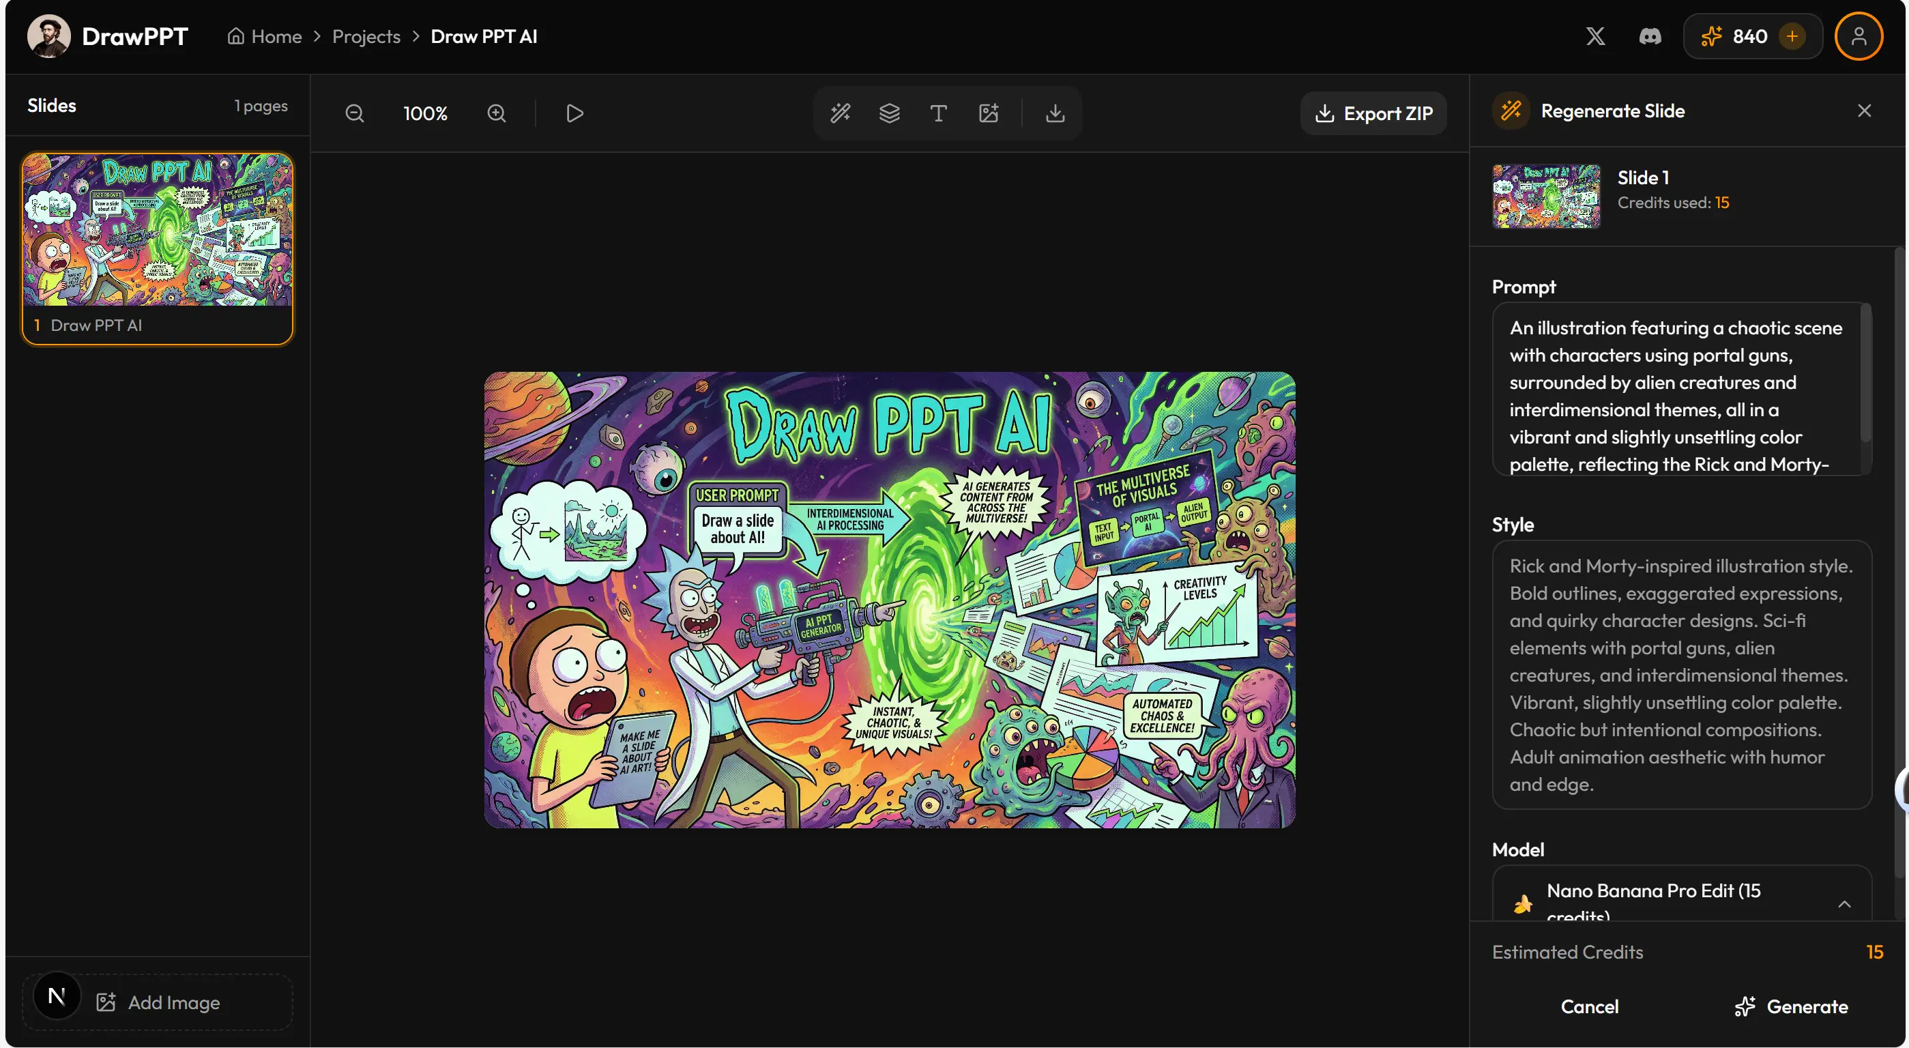Click the DrawPPT logo avatar
This screenshot has width=1909, height=1048.
click(x=49, y=36)
